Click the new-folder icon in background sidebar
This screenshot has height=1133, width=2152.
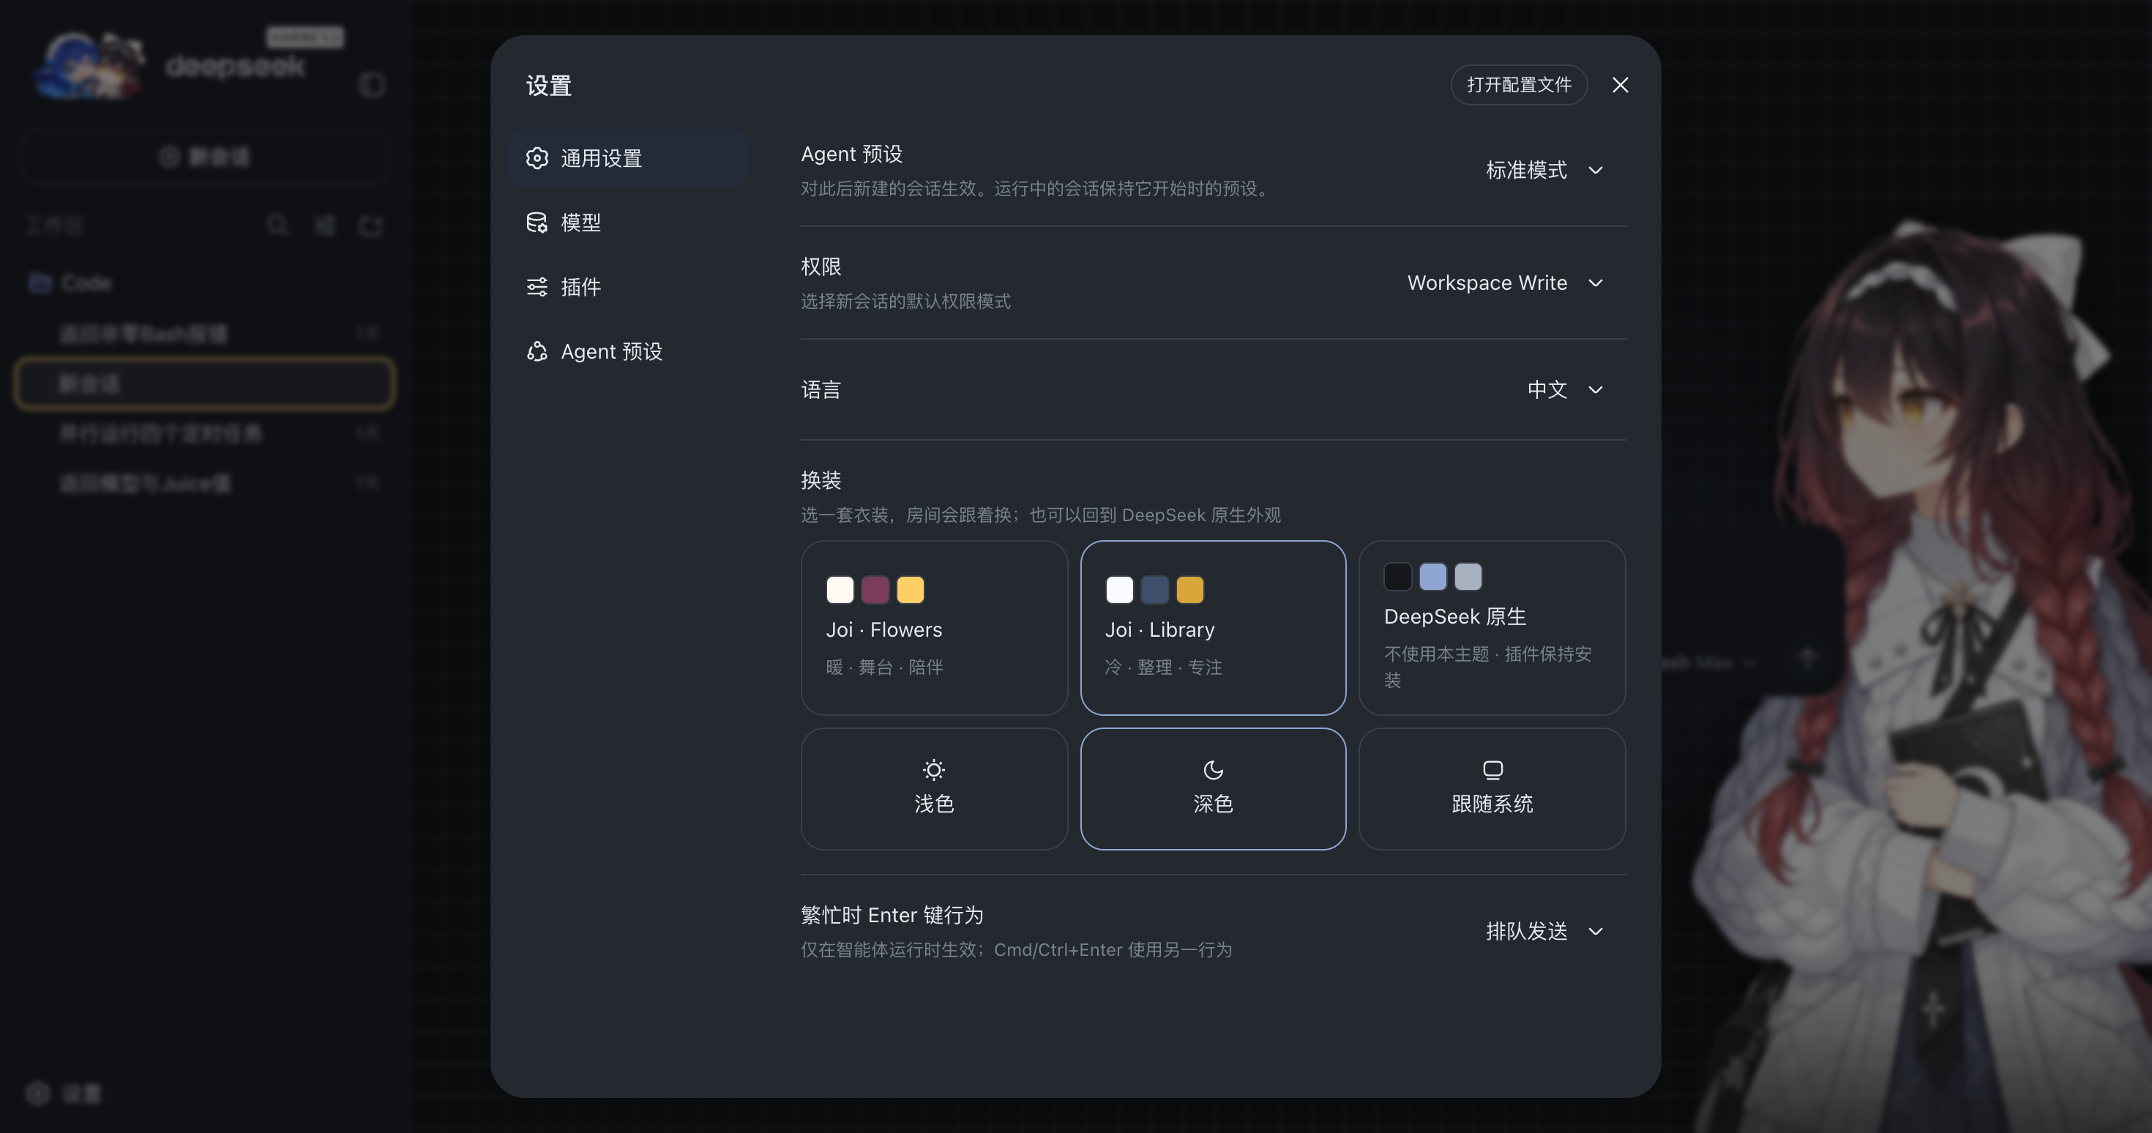[371, 225]
